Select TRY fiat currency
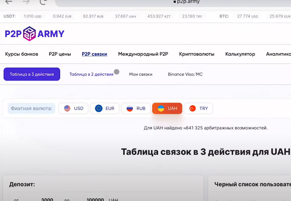The image size is (291, 201). coord(198,108)
